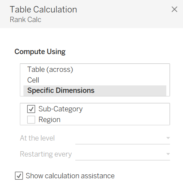Click the At the level label
This screenshot has height=195, width=183.
(37, 138)
